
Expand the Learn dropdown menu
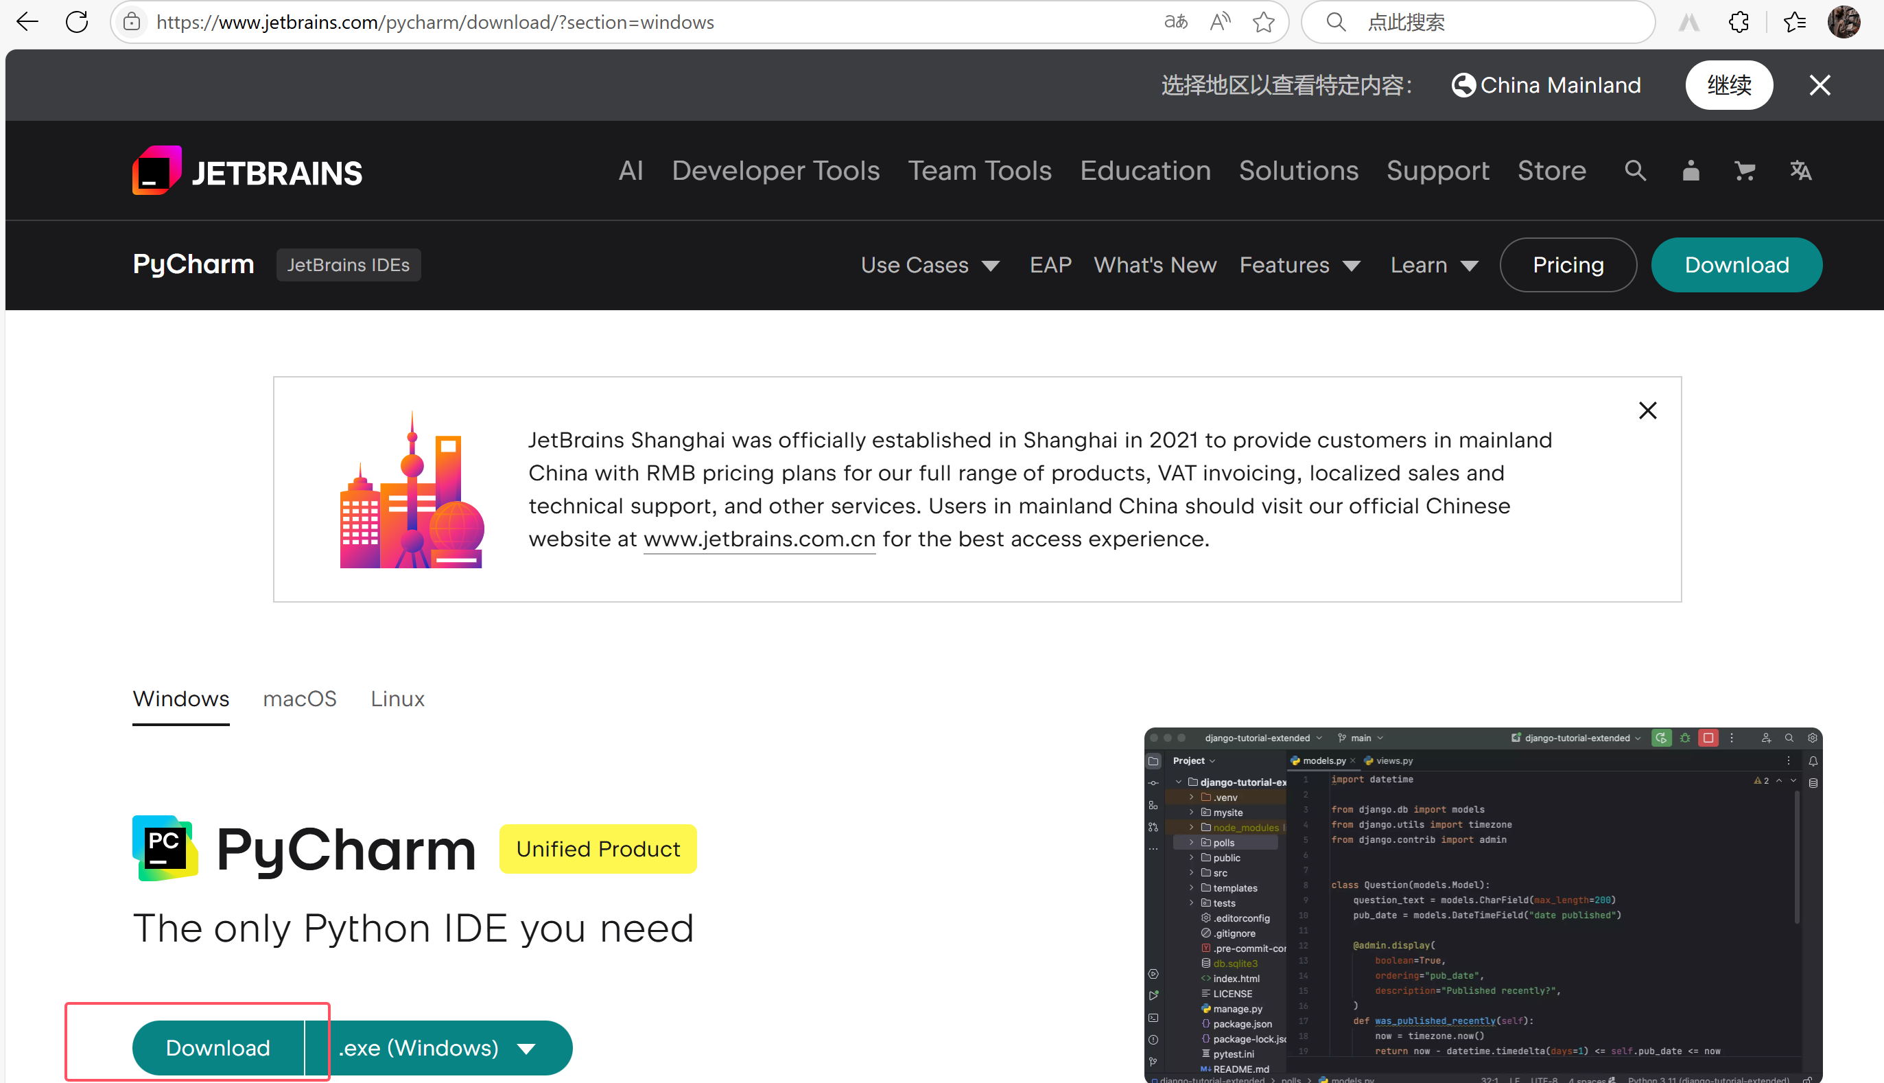[x=1433, y=266]
